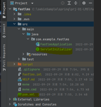The image size is (101, 107).
Task: Select the pom.xml file name
Action: pyautogui.click(x=29, y=94)
